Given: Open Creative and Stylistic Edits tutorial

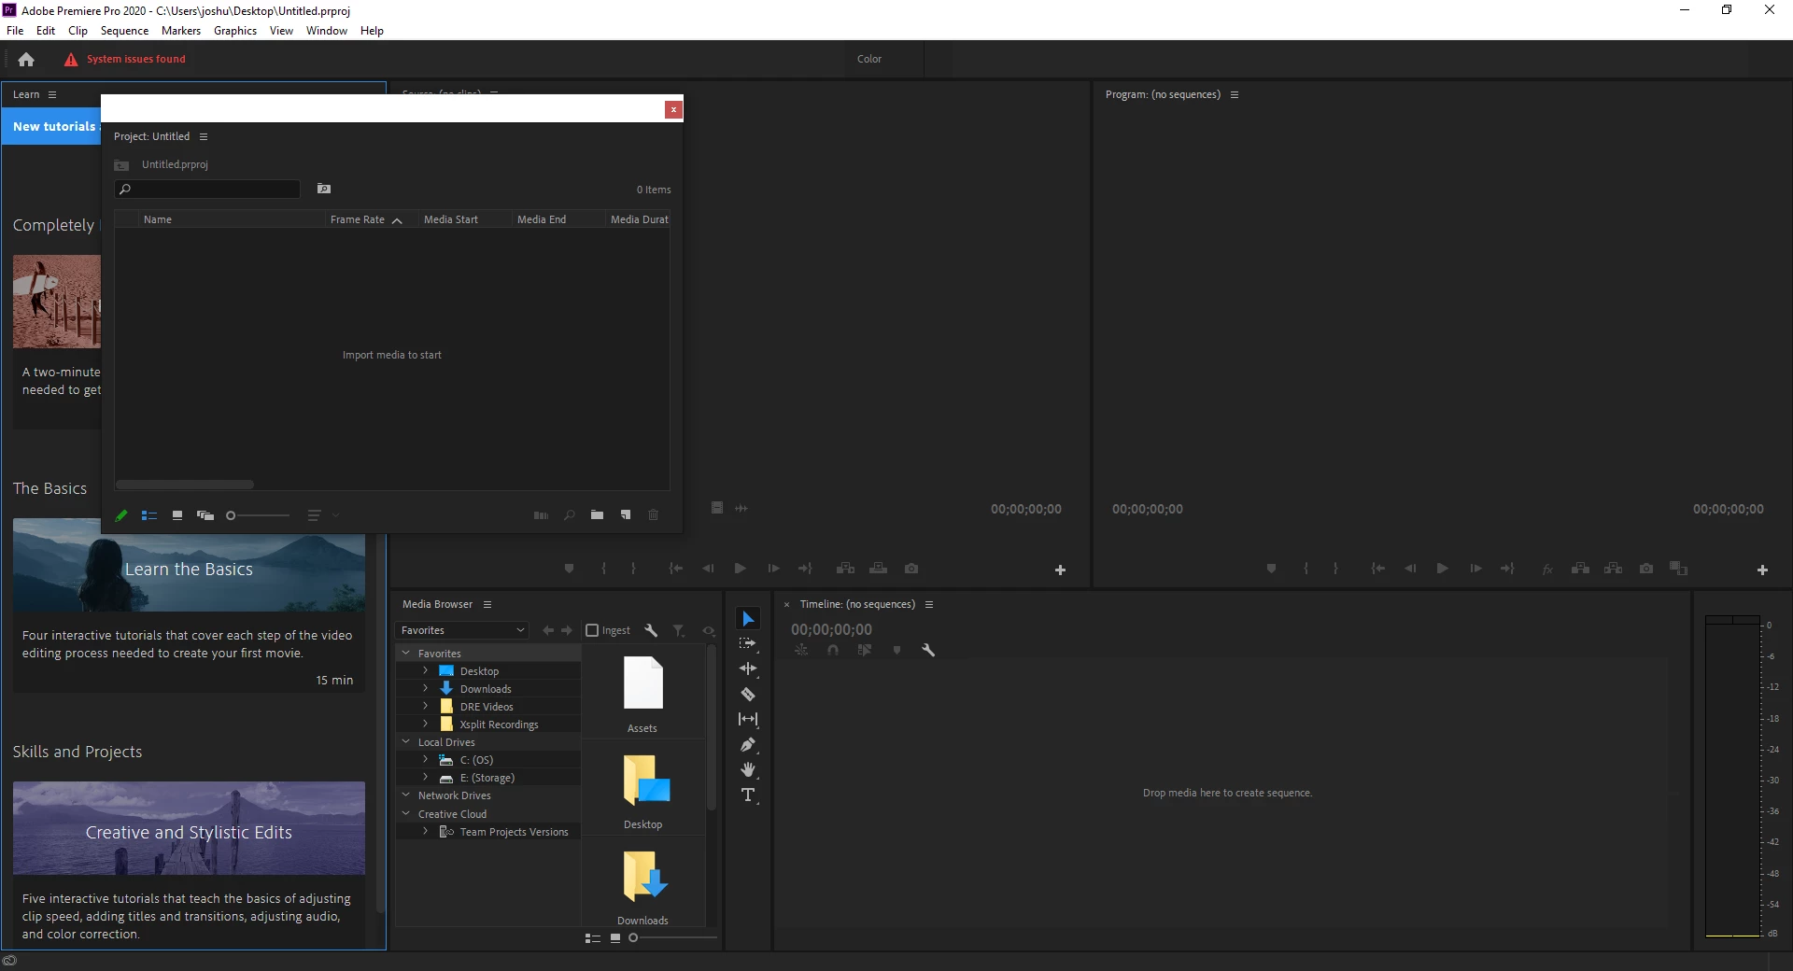Looking at the screenshot, I should pyautogui.click(x=189, y=828).
